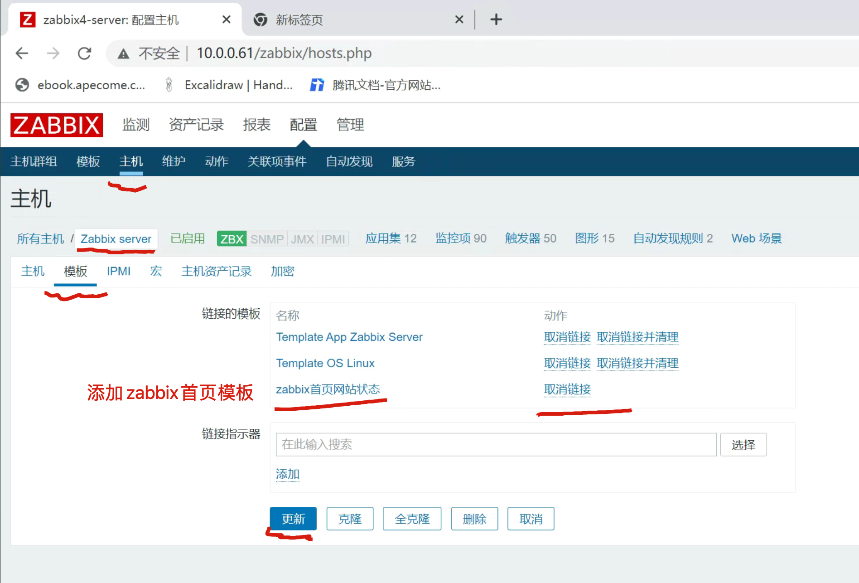859x583 pixels.
Task: Click the insecure site warning icon
Action: 123,54
